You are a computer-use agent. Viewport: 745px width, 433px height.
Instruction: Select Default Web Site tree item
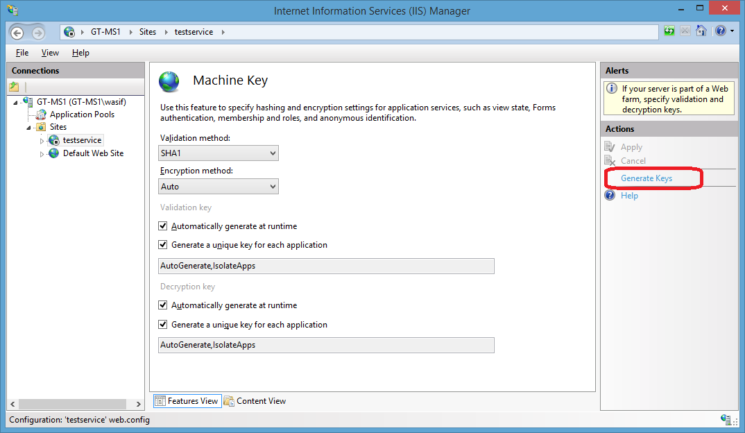point(93,153)
